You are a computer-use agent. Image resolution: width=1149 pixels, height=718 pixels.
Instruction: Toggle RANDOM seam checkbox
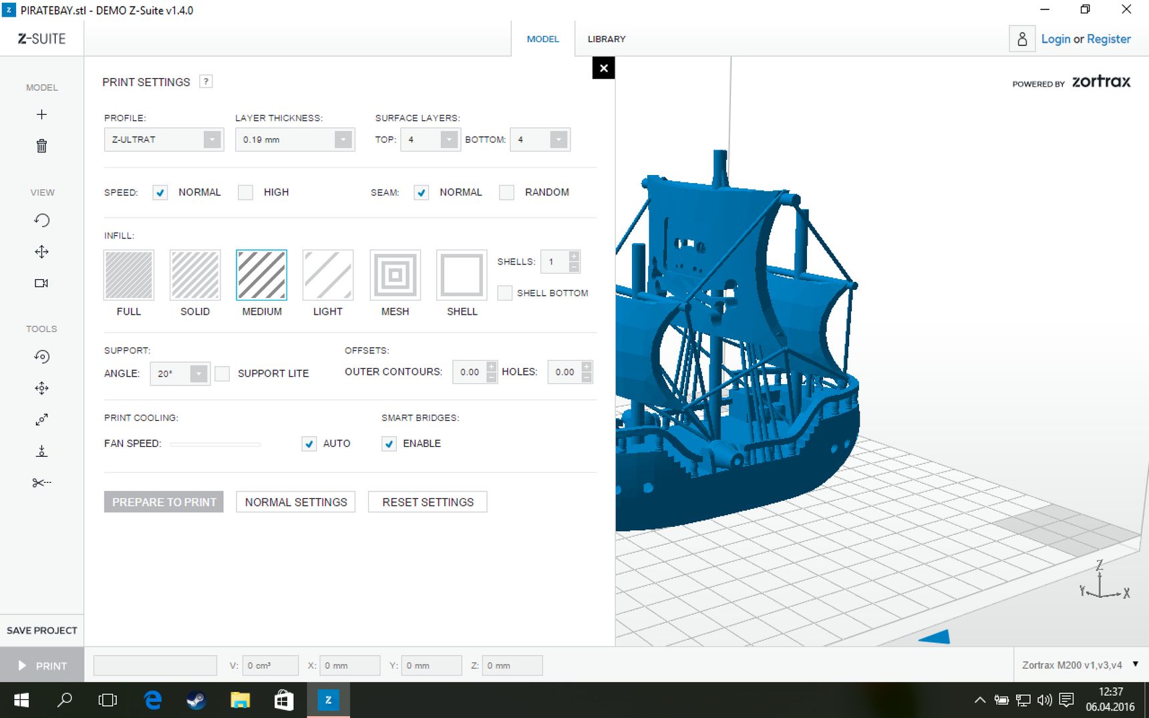[506, 192]
